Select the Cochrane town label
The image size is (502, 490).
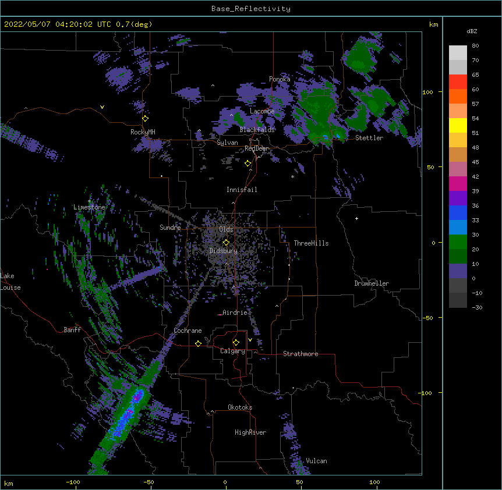pyautogui.click(x=188, y=331)
